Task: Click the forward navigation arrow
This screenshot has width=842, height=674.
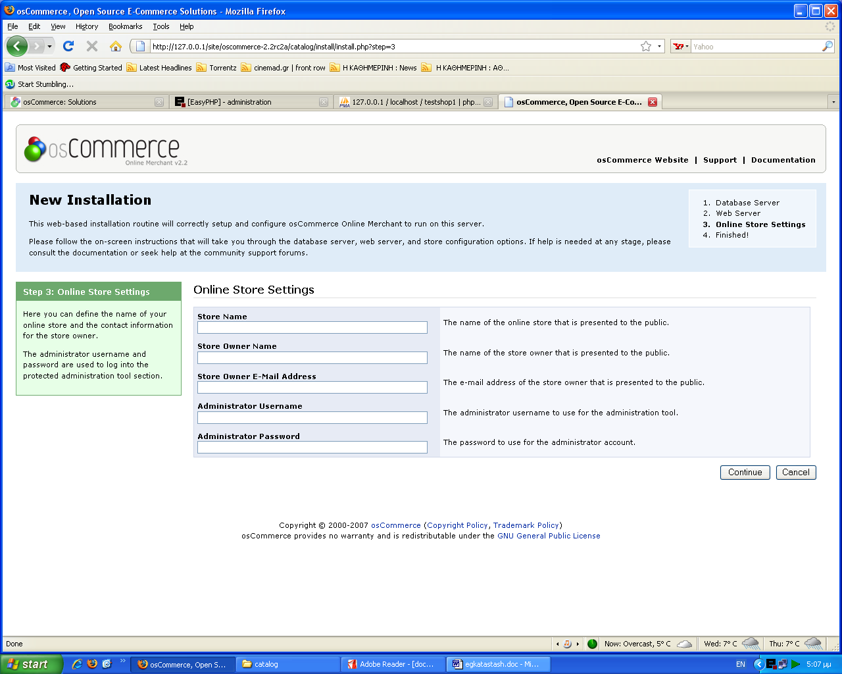Action: pyautogui.click(x=36, y=46)
